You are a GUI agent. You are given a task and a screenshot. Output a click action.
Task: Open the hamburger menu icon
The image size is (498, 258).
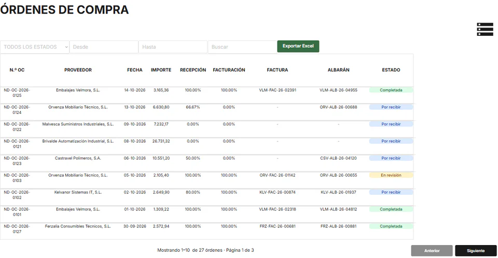[485, 29]
